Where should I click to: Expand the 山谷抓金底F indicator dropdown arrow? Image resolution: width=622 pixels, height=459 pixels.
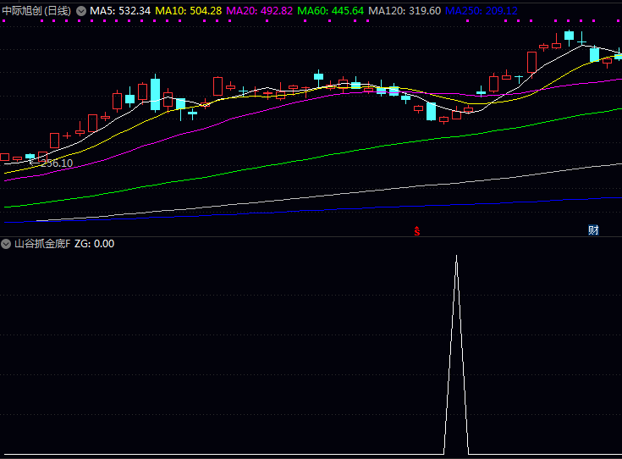[7, 244]
